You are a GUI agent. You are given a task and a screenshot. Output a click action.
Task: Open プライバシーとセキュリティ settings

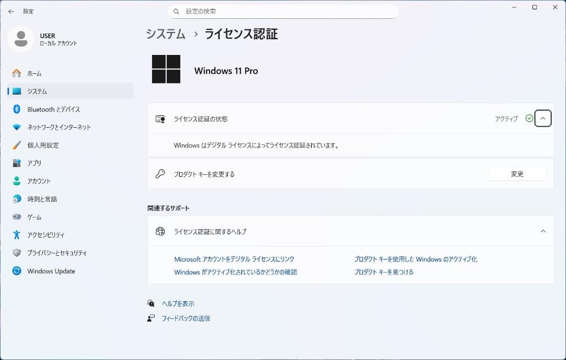[x=56, y=253]
